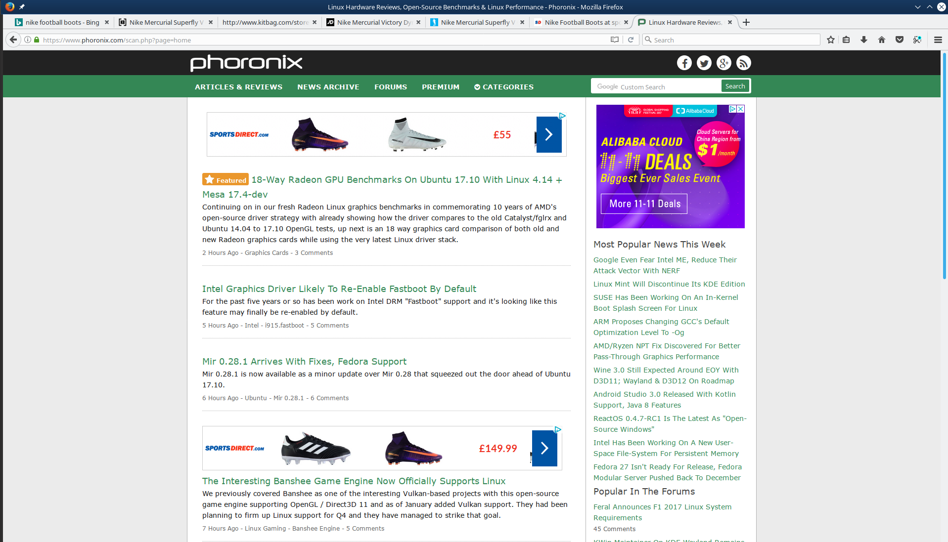
Task: Bookmark this page with the star icon
Action: 831,40
